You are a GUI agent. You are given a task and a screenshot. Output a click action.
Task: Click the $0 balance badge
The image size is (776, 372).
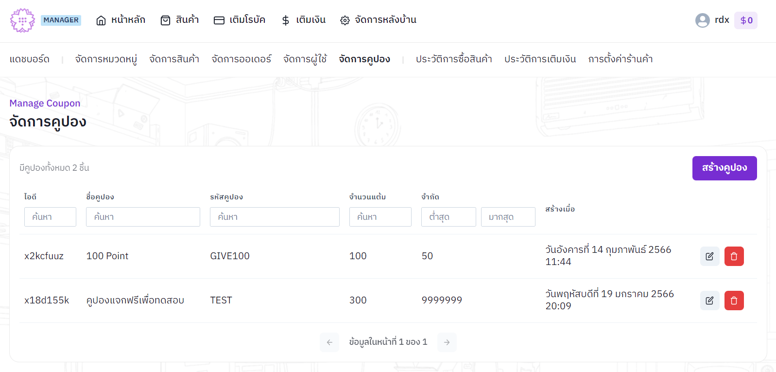pos(745,20)
